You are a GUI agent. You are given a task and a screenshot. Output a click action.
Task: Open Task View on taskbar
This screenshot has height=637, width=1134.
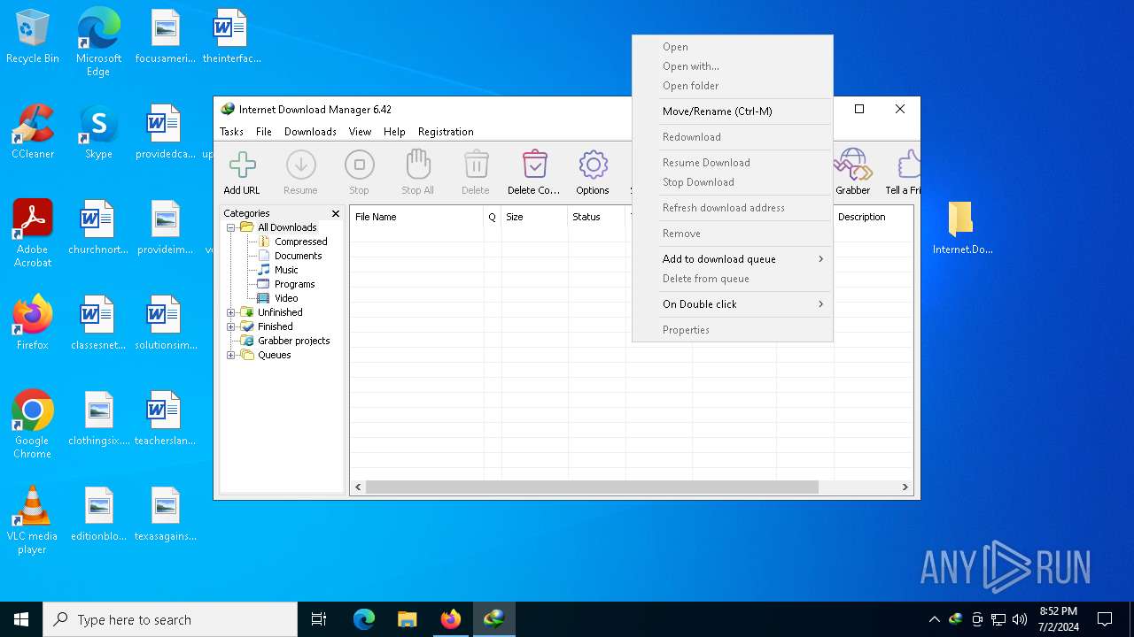pyautogui.click(x=319, y=619)
